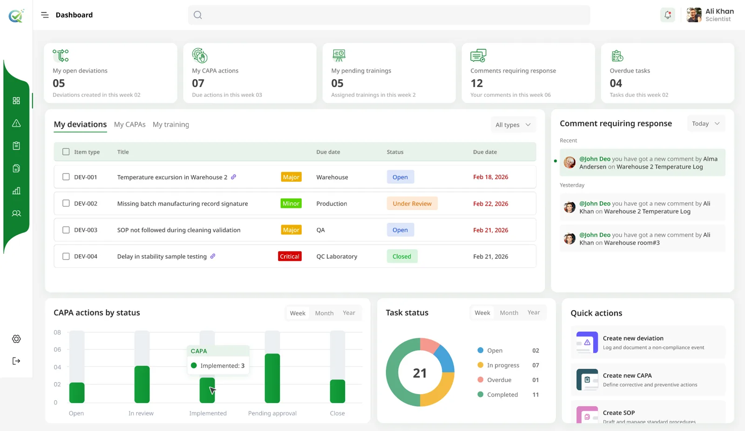Open the bar chart reports icon in sidebar
This screenshot has width=745, height=431.
[x=16, y=191]
